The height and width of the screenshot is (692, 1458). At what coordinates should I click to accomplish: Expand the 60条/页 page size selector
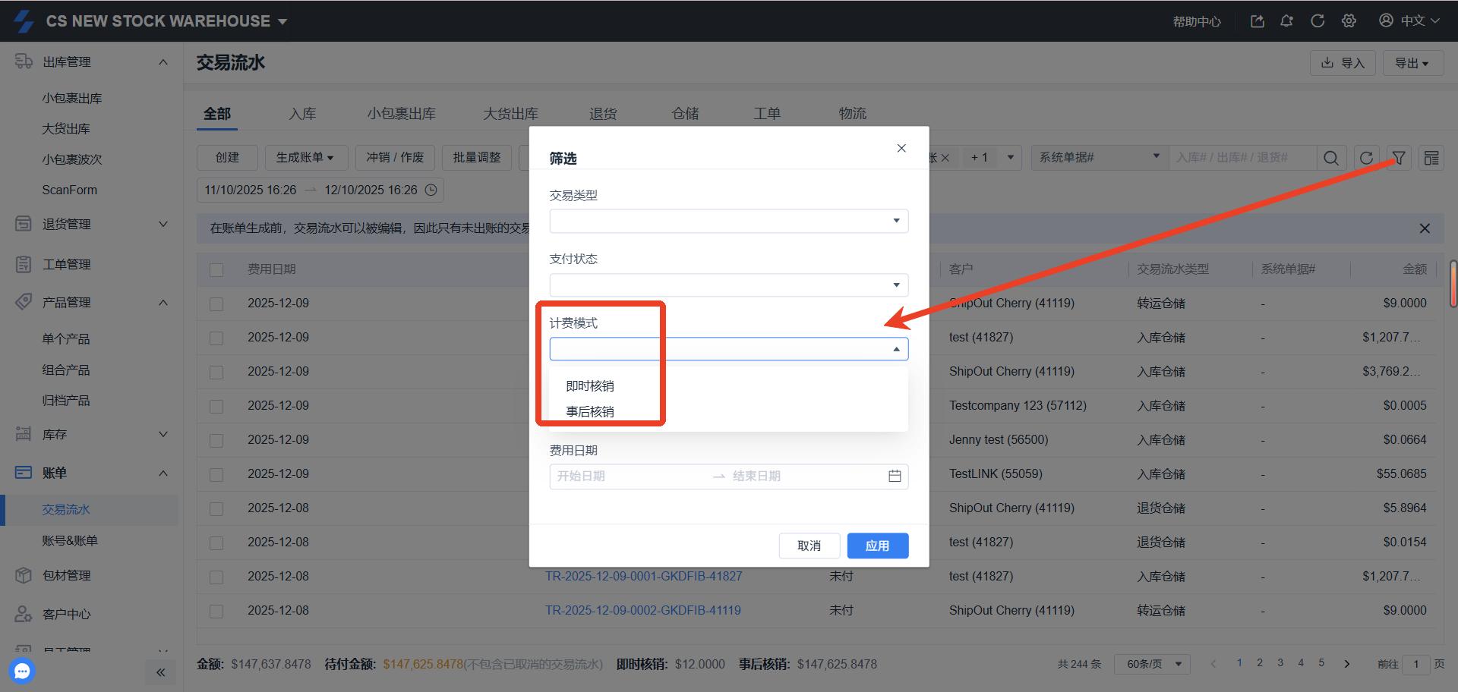pos(1151,664)
